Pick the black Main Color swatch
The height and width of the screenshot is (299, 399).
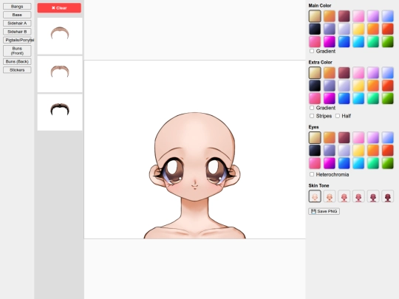click(x=315, y=29)
